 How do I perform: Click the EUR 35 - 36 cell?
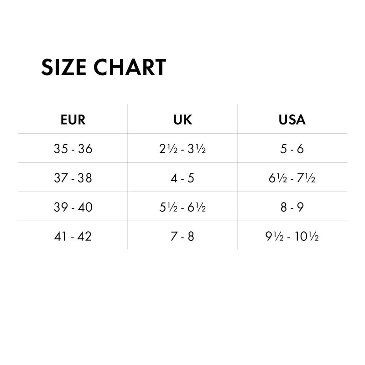pyautogui.click(x=73, y=149)
